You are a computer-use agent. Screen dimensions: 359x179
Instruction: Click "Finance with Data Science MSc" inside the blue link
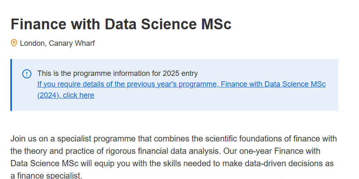[273, 84]
